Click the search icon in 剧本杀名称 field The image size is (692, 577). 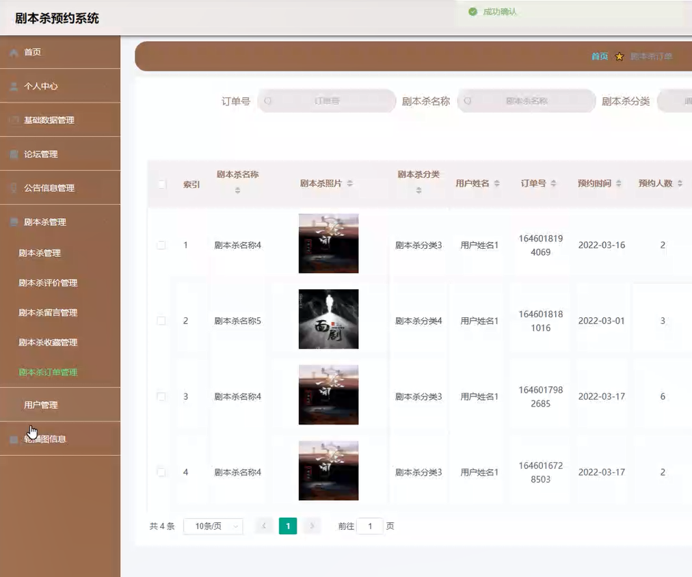coord(467,101)
